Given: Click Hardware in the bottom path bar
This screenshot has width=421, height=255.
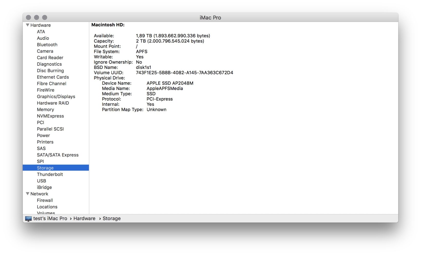Looking at the screenshot, I should pyautogui.click(x=84, y=219).
